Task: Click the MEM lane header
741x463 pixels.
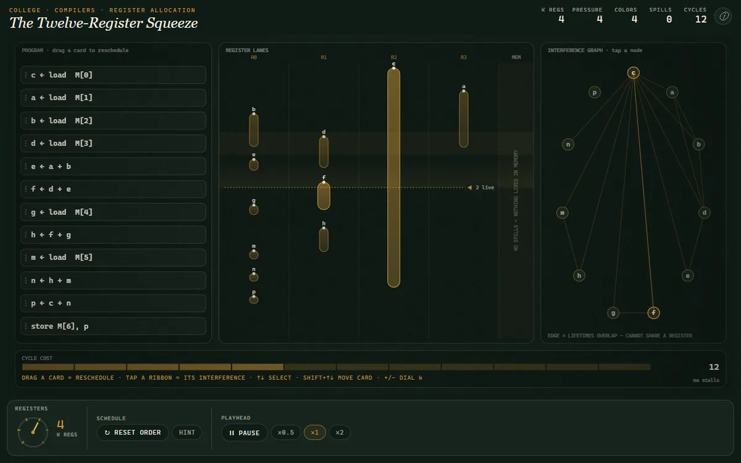Action: pyautogui.click(x=516, y=57)
